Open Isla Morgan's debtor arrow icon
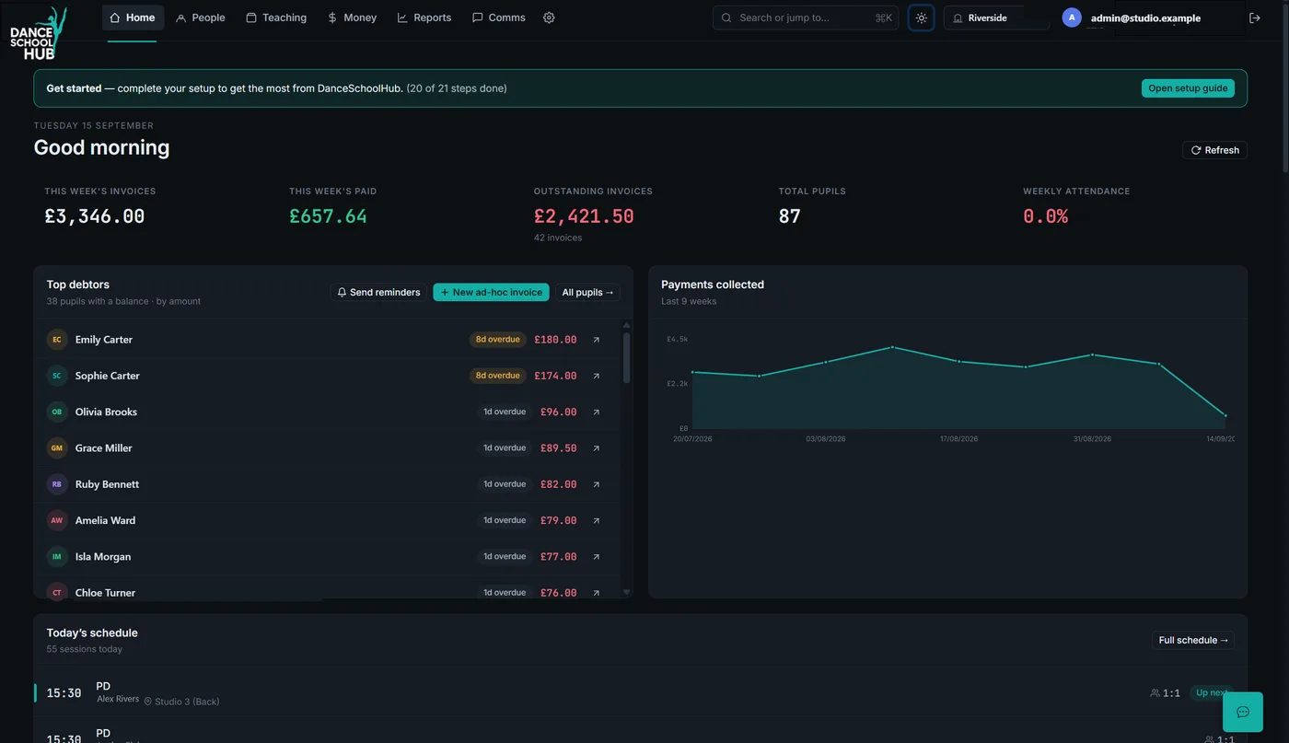Image resolution: width=1289 pixels, height=743 pixels. [596, 557]
